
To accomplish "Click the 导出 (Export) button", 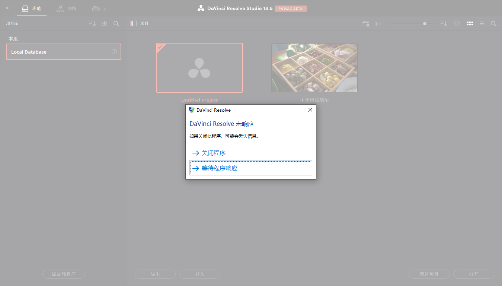I will [x=155, y=274].
